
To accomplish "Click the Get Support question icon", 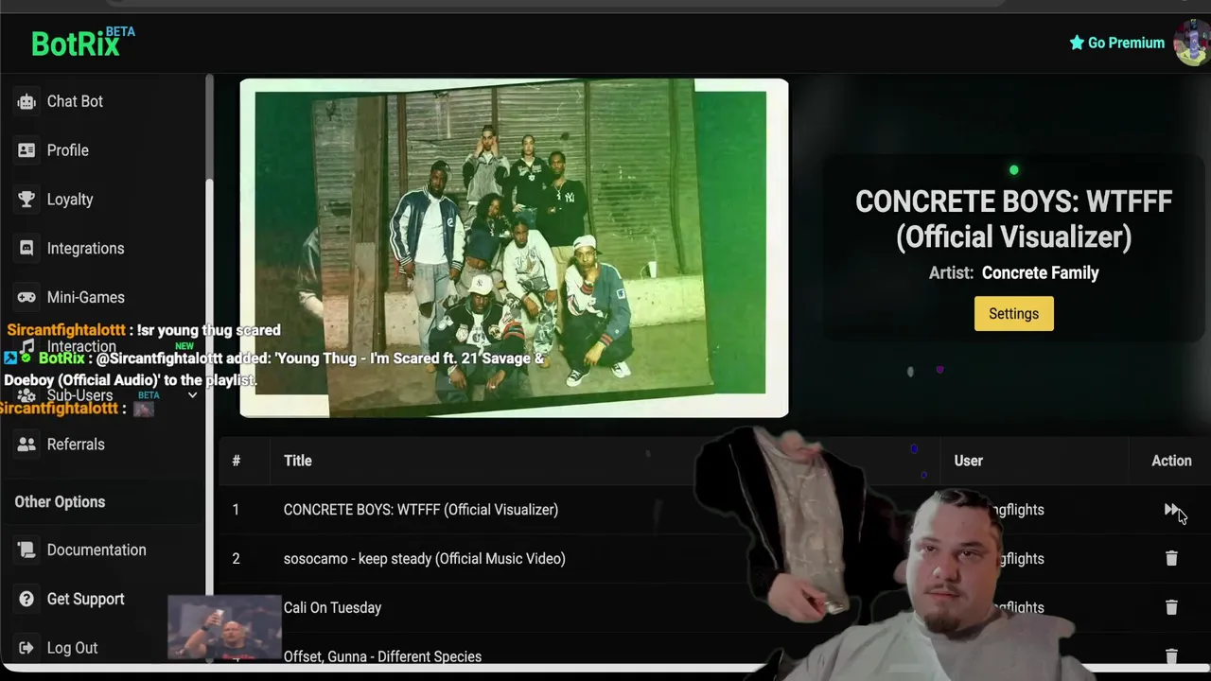I will (26, 599).
